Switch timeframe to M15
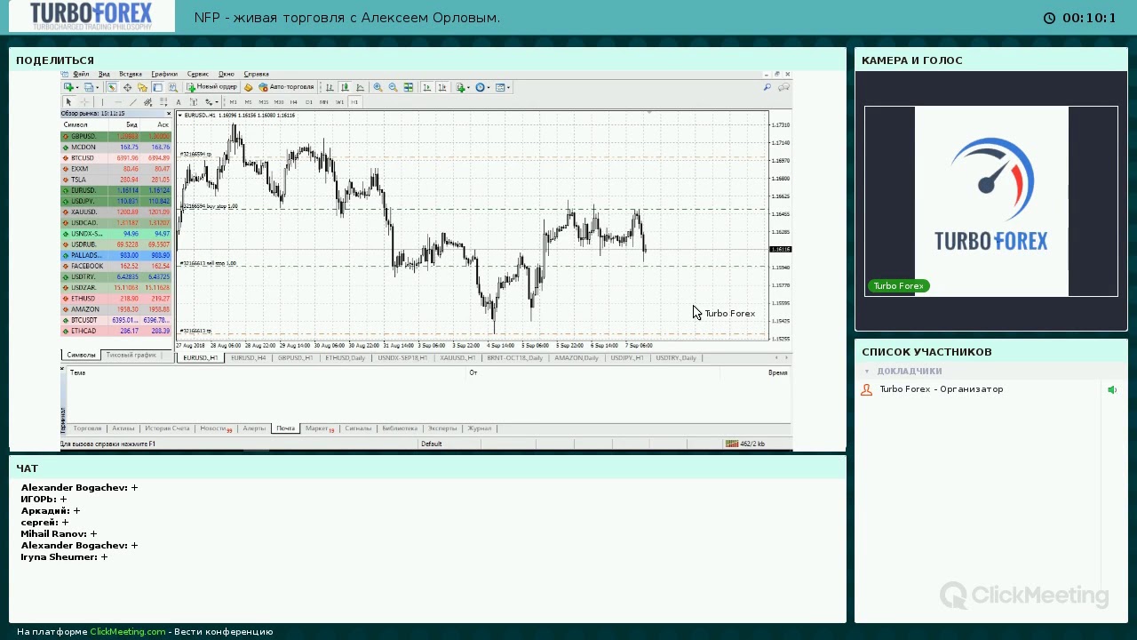 point(264,102)
